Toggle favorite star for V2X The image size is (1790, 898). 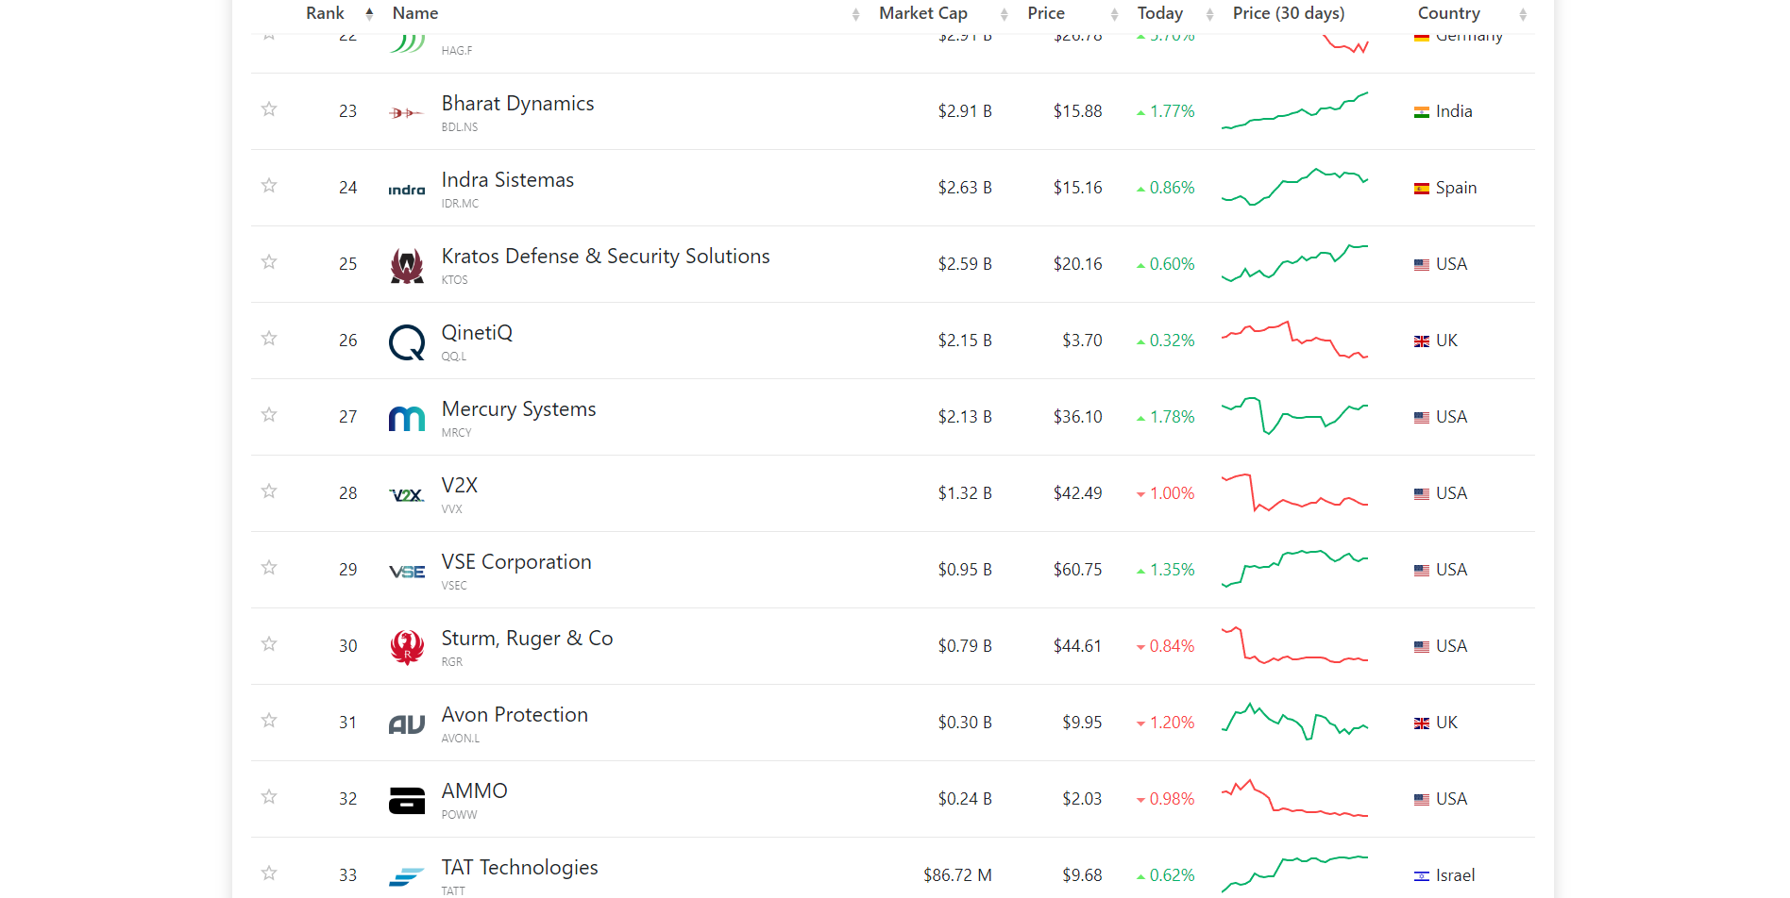(269, 491)
